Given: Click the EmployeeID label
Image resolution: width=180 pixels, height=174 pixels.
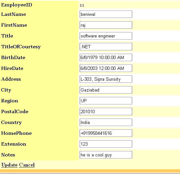Looking at the screenshot, I should [x=17, y=5].
